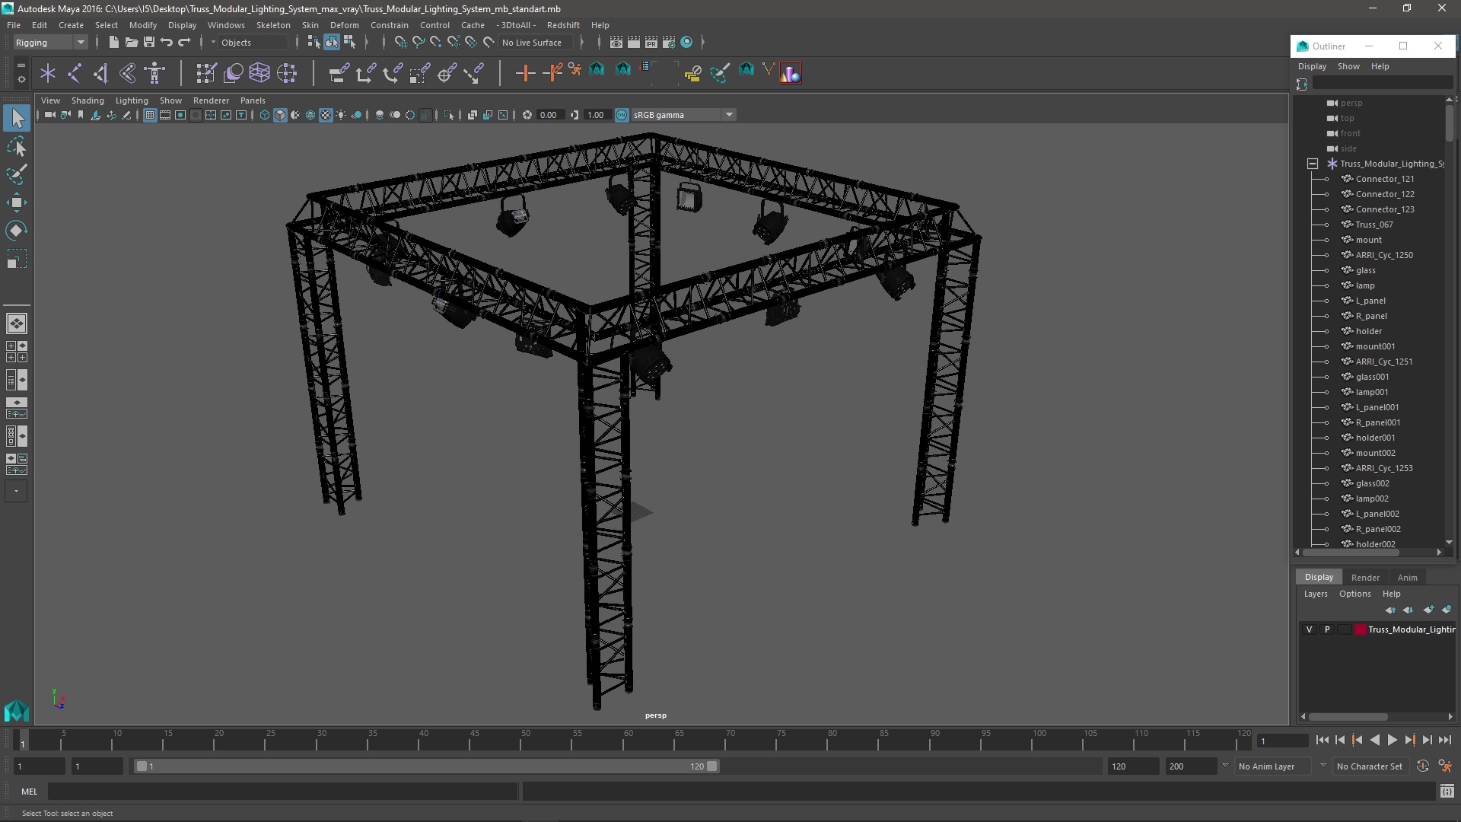Click the No Character Set button
The image size is (1461, 822).
pos(1369,766)
